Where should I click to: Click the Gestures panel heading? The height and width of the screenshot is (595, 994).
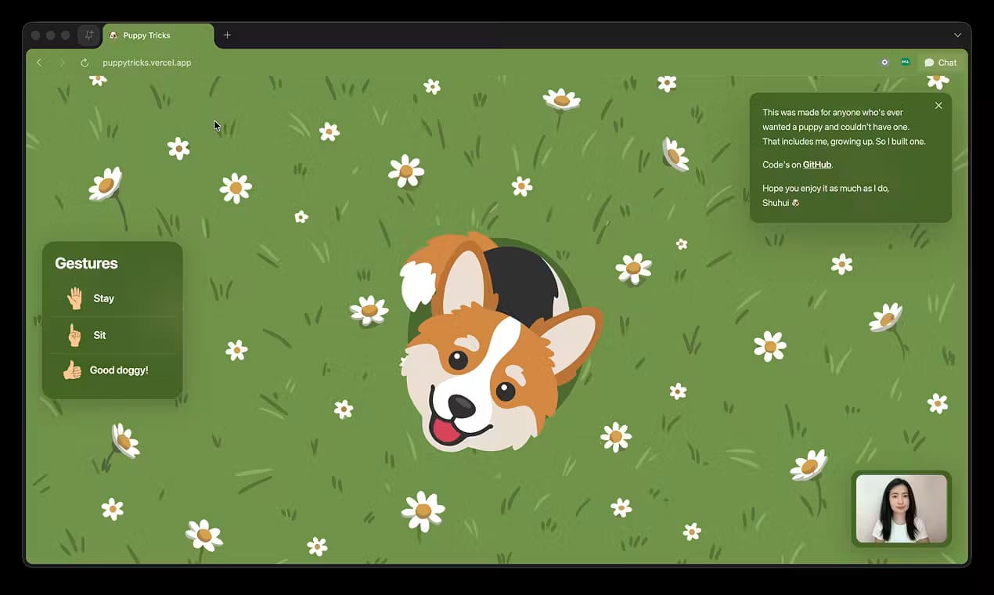point(86,264)
